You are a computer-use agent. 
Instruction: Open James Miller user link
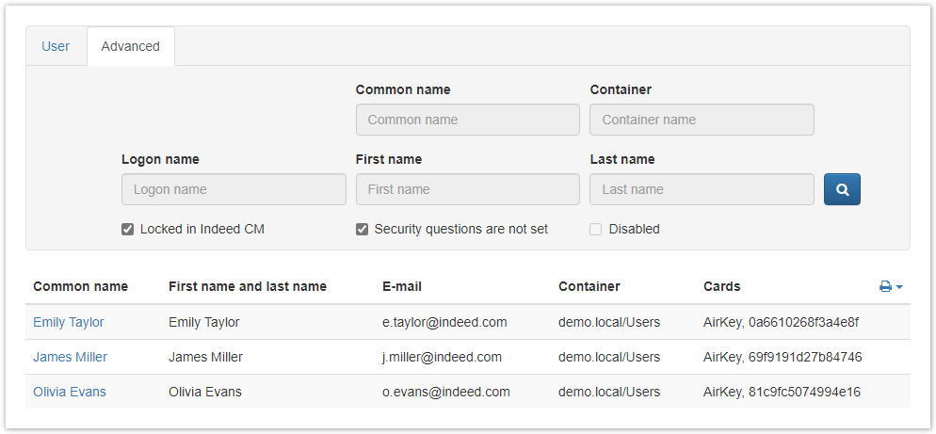pos(71,357)
